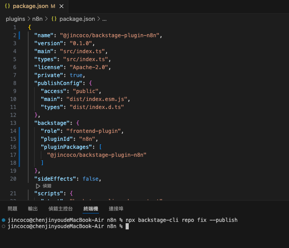Click the "publishConfig" key
Viewport: 289px width, 248px height.
pos(59,83)
